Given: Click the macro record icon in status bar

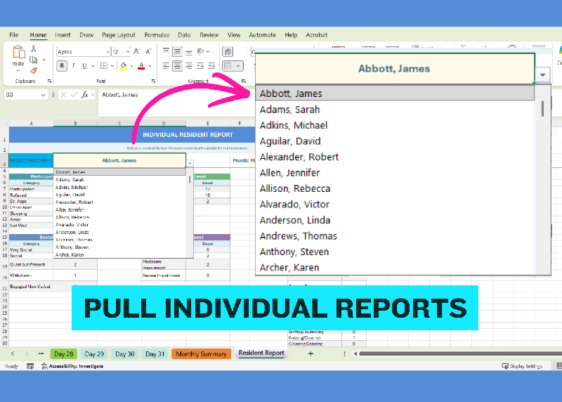Looking at the screenshot, I should [x=30, y=366].
